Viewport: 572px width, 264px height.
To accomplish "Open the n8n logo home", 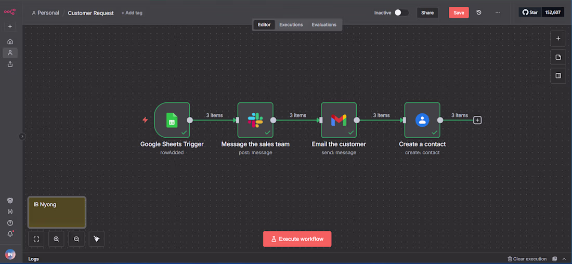I will coord(10,11).
